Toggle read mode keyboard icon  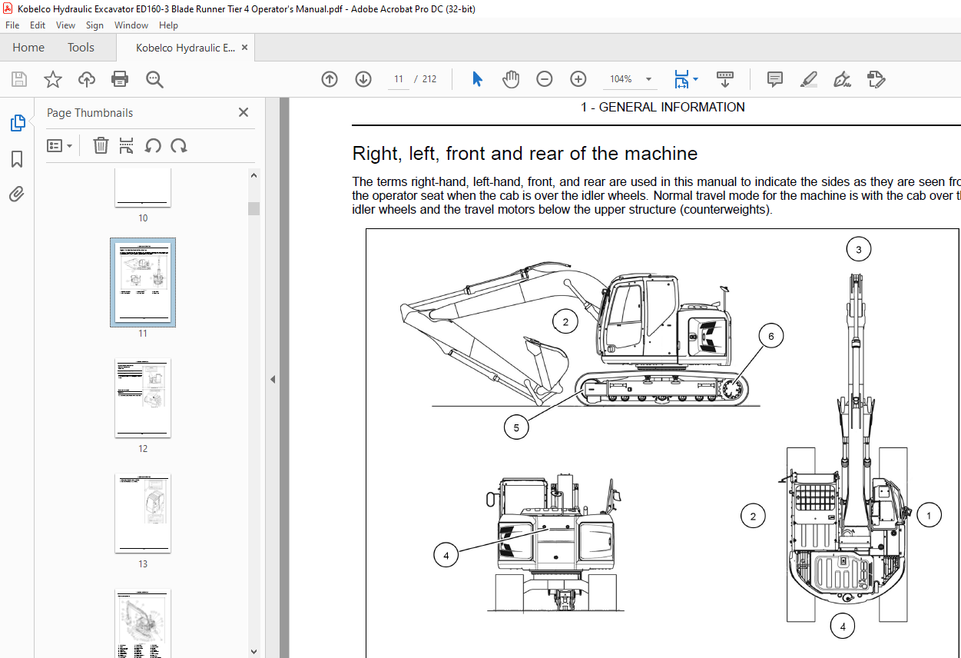point(725,79)
